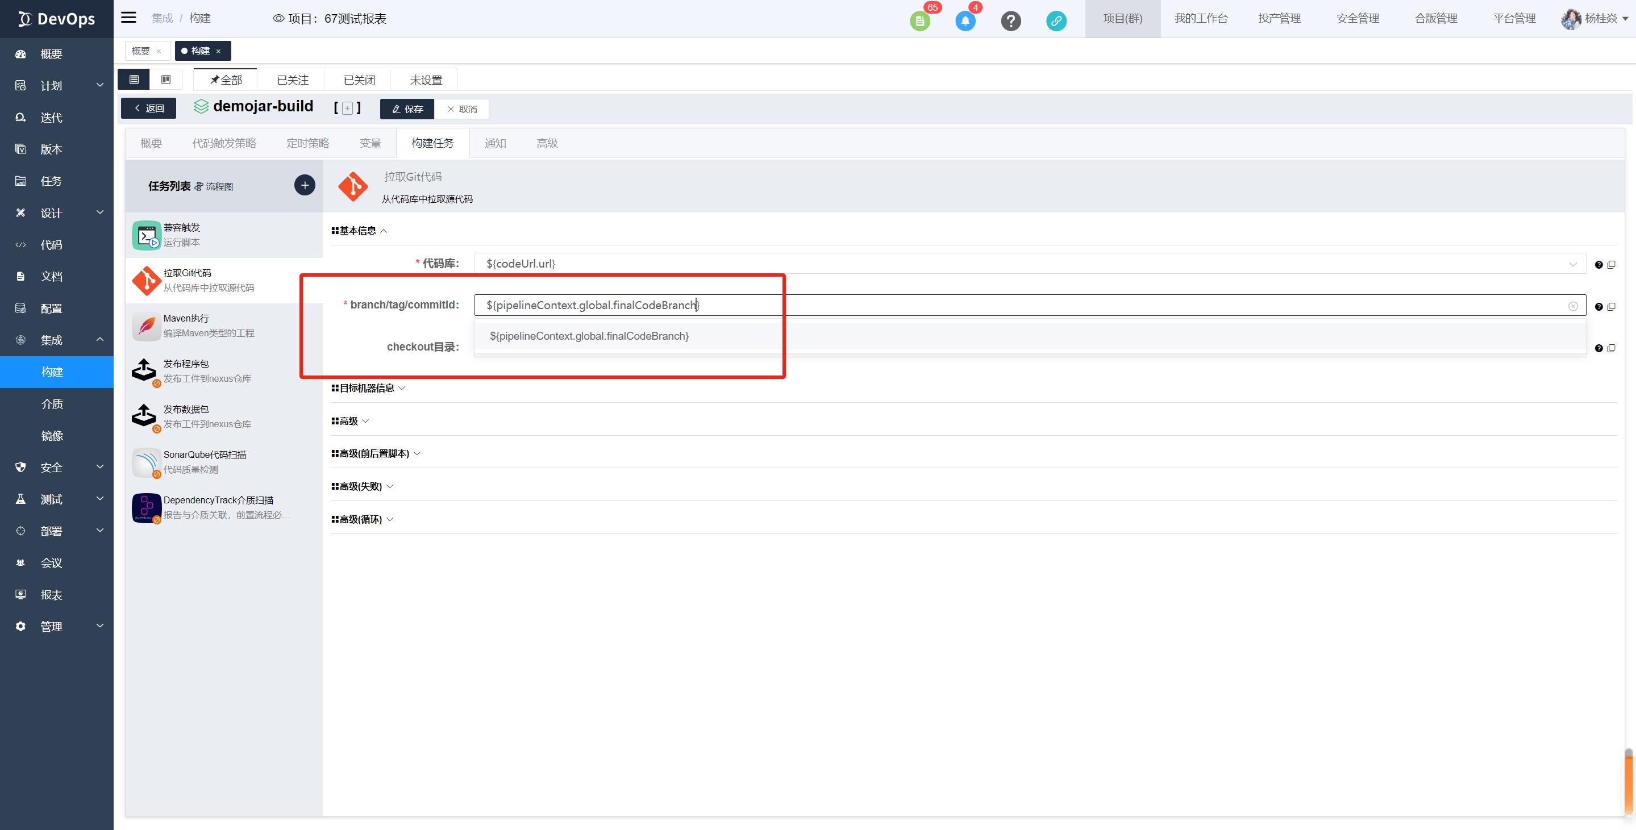Expand the 目标机器信息 section
The width and height of the screenshot is (1636, 830).
(x=368, y=388)
